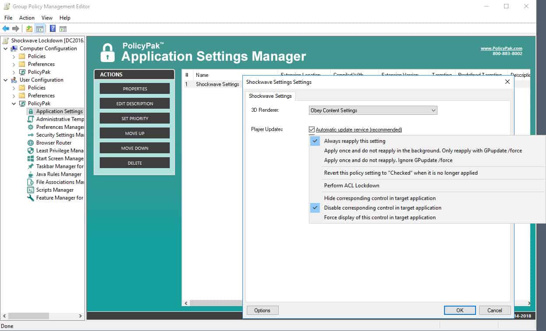
Task: Choose Always reapply this setting
Action: click(427, 141)
